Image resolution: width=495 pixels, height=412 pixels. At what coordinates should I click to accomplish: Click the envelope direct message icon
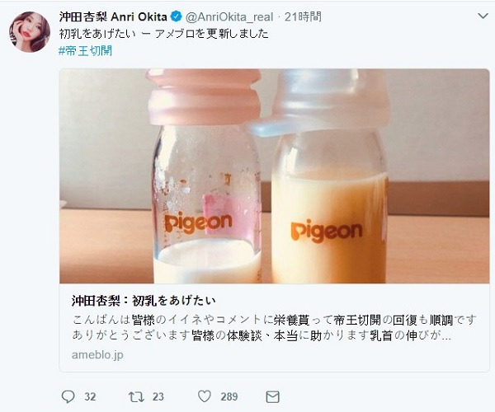click(x=273, y=396)
